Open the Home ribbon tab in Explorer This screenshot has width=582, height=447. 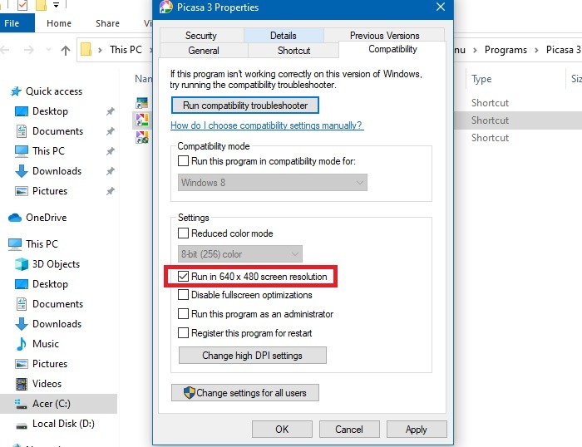click(59, 23)
